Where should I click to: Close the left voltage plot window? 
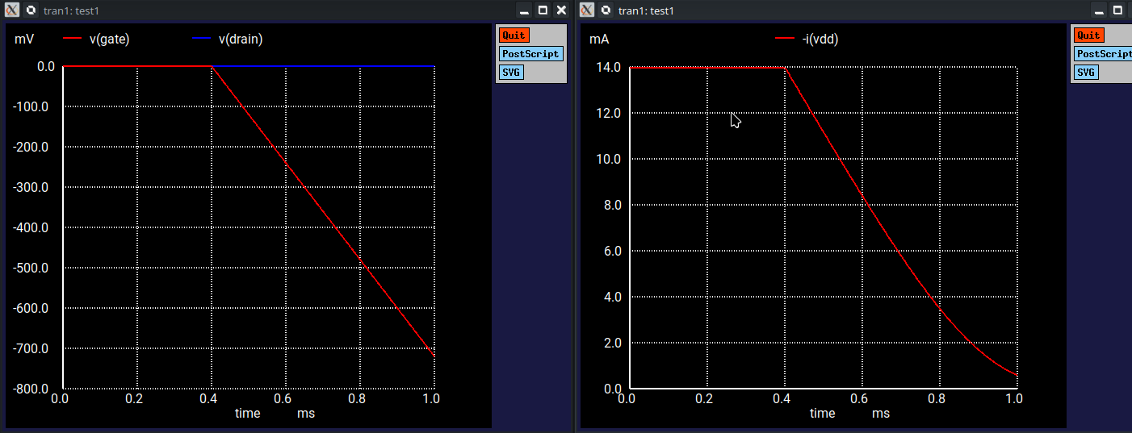coord(561,10)
